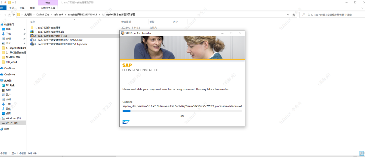Image resolution: width=365 pixels, height=157 pixels.
Task: Open tqls_word folder in navigation pane
Action: pos(11,62)
